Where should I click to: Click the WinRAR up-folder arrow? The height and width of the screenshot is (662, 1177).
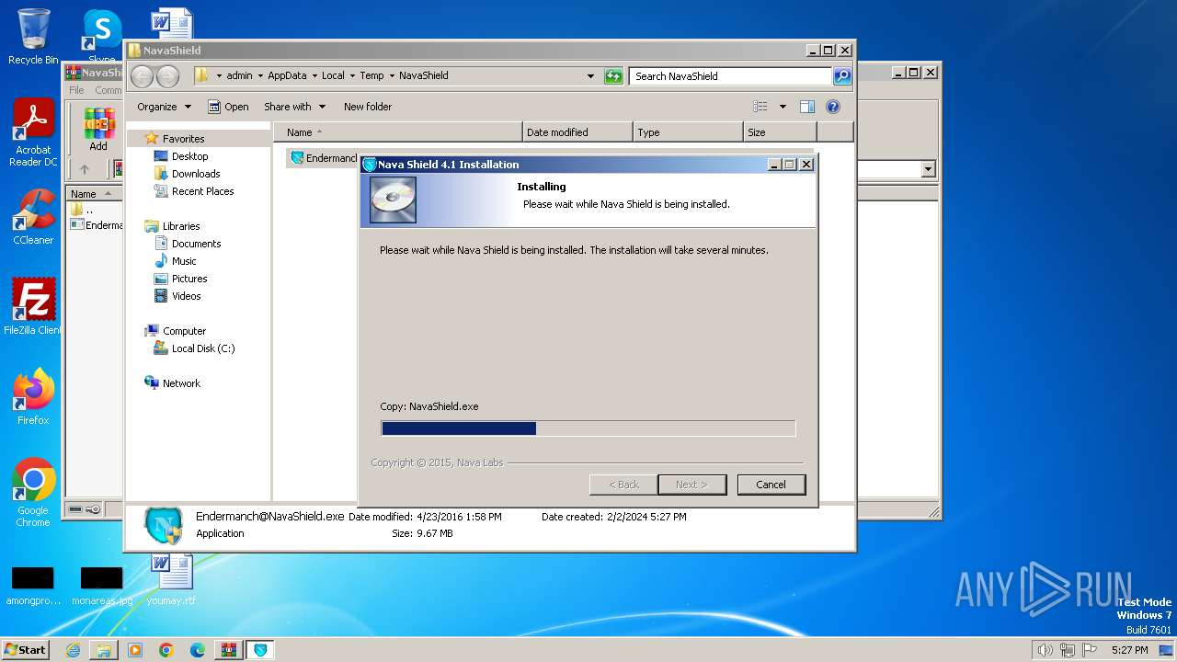pos(85,169)
